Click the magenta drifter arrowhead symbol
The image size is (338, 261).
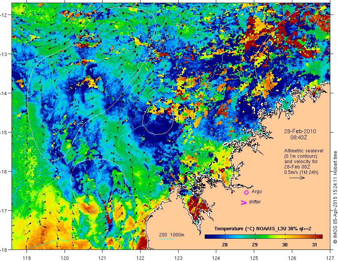(244, 203)
